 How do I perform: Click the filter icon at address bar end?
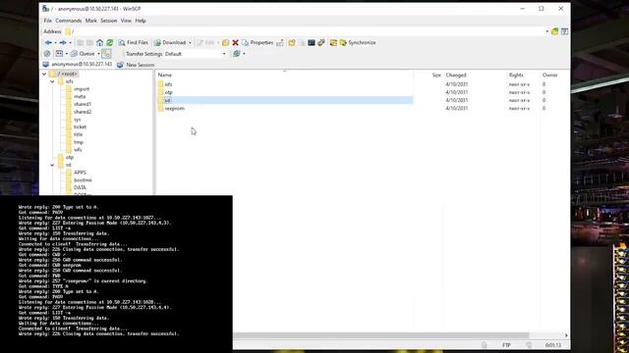(x=564, y=31)
